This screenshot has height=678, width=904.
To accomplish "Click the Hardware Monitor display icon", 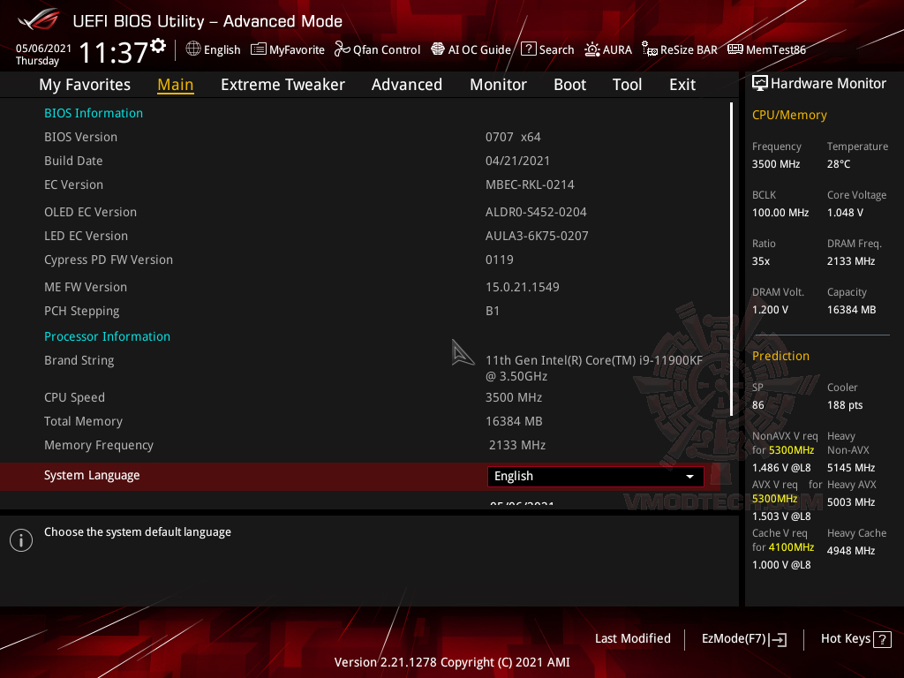I will [x=760, y=83].
